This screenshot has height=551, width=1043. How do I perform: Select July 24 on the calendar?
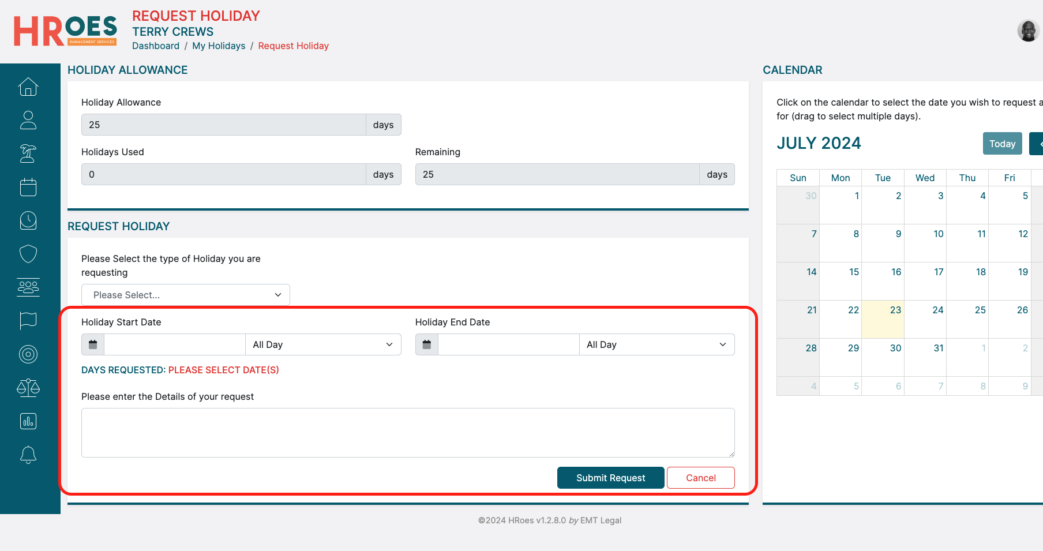pyautogui.click(x=925, y=319)
